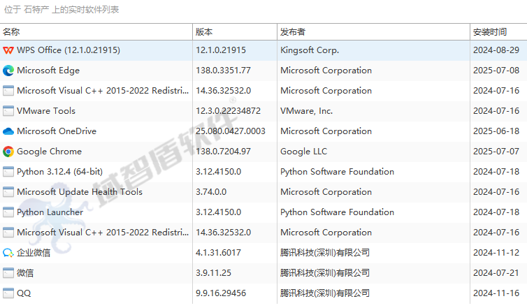Click the Microsoft OneDrive cloud icon
This screenshot has width=527, height=308.
(x=8, y=131)
